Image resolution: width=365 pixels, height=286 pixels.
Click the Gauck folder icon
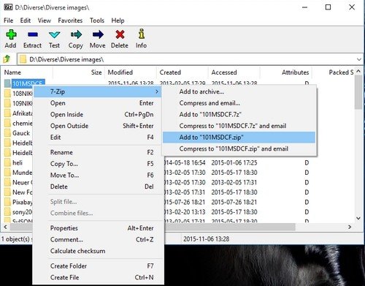tap(7, 133)
